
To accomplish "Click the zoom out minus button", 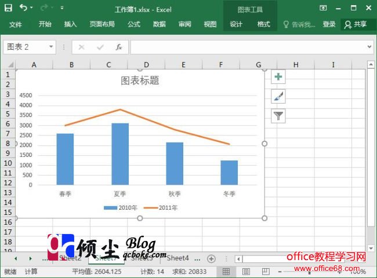I will tap(280, 272).
